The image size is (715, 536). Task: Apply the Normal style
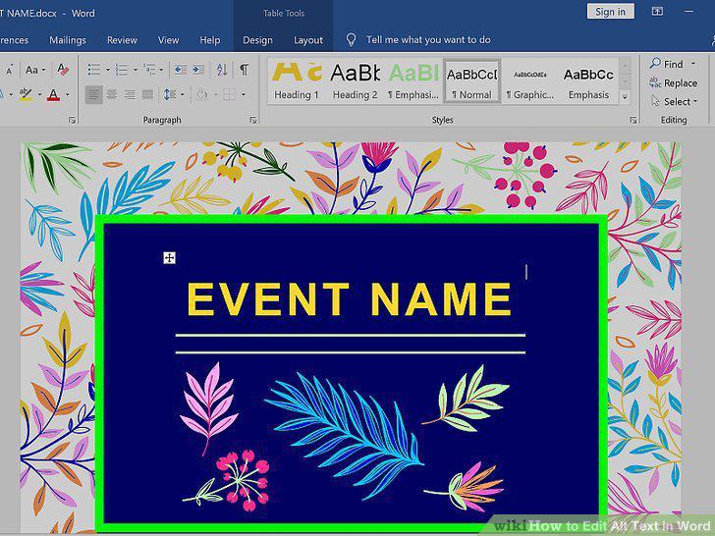click(x=472, y=81)
